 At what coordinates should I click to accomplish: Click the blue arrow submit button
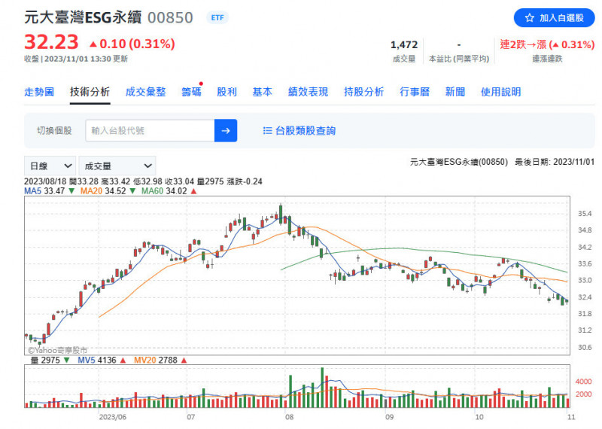pos(225,131)
